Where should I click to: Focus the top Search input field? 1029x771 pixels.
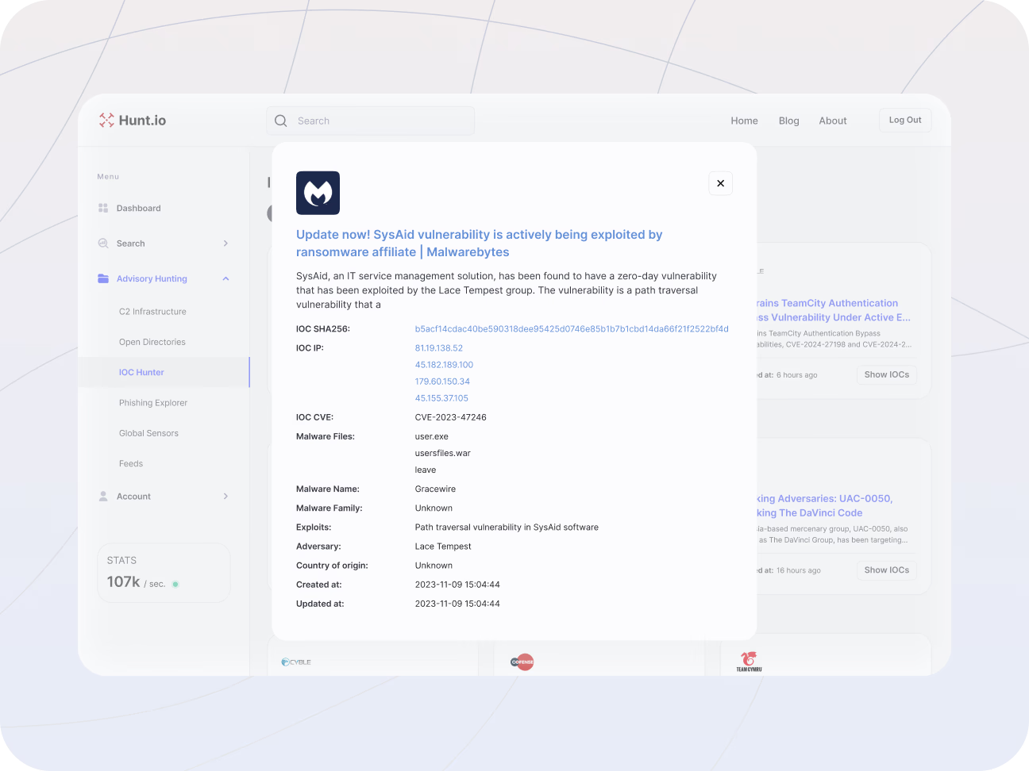pyautogui.click(x=370, y=121)
